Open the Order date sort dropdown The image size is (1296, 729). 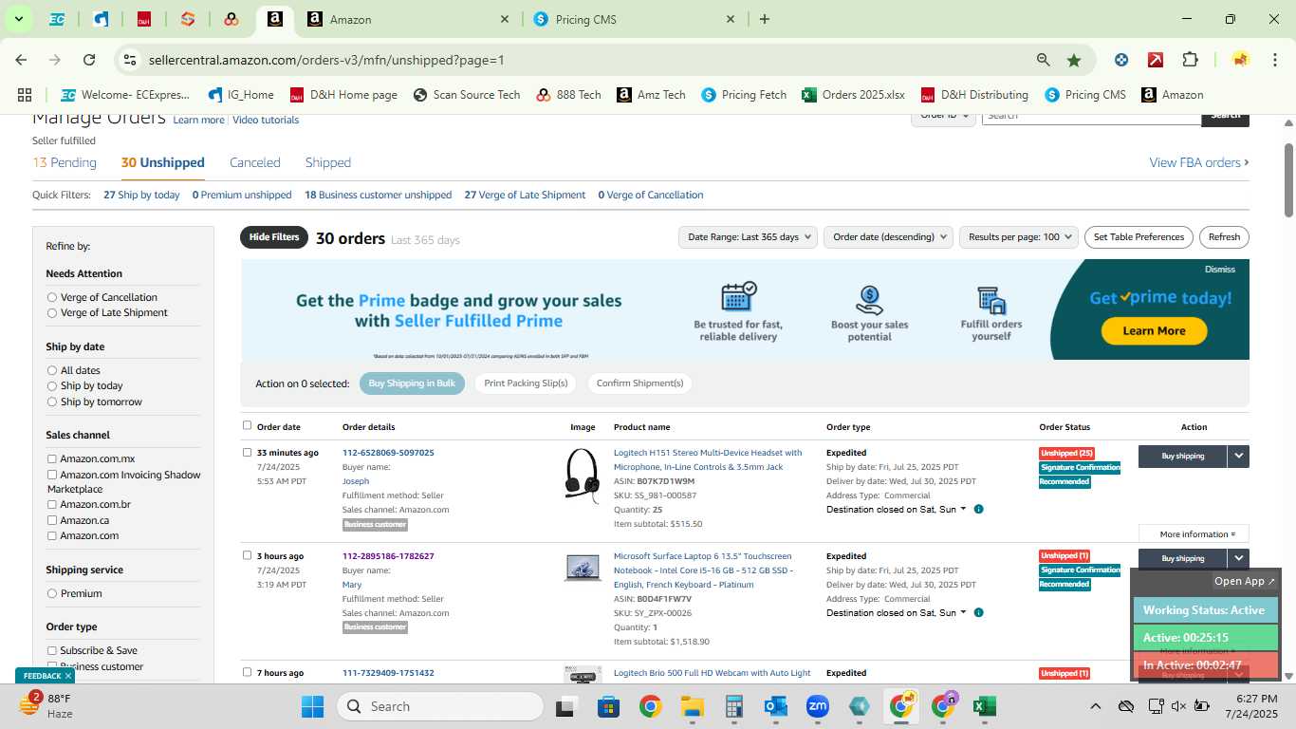pyautogui.click(x=888, y=237)
